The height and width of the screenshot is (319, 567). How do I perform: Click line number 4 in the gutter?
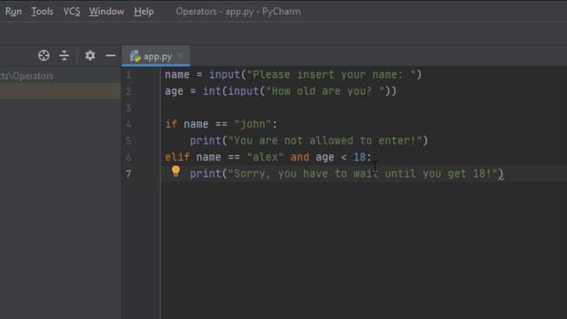tap(128, 124)
